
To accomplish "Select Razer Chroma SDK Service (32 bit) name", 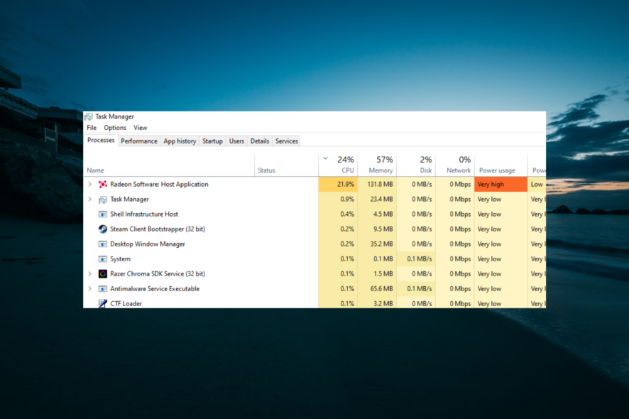I will pyautogui.click(x=158, y=273).
